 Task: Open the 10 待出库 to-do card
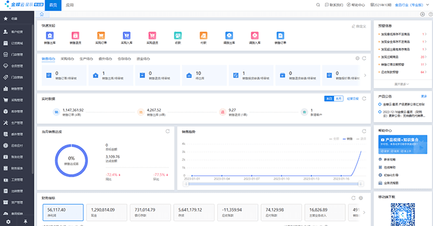pyautogui.click(x=204, y=75)
